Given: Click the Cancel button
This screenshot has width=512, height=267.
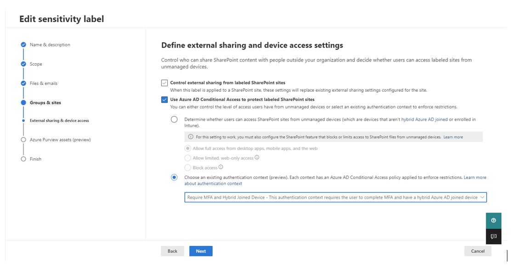Looking at the screenshot, I should (x=478, y=251).
